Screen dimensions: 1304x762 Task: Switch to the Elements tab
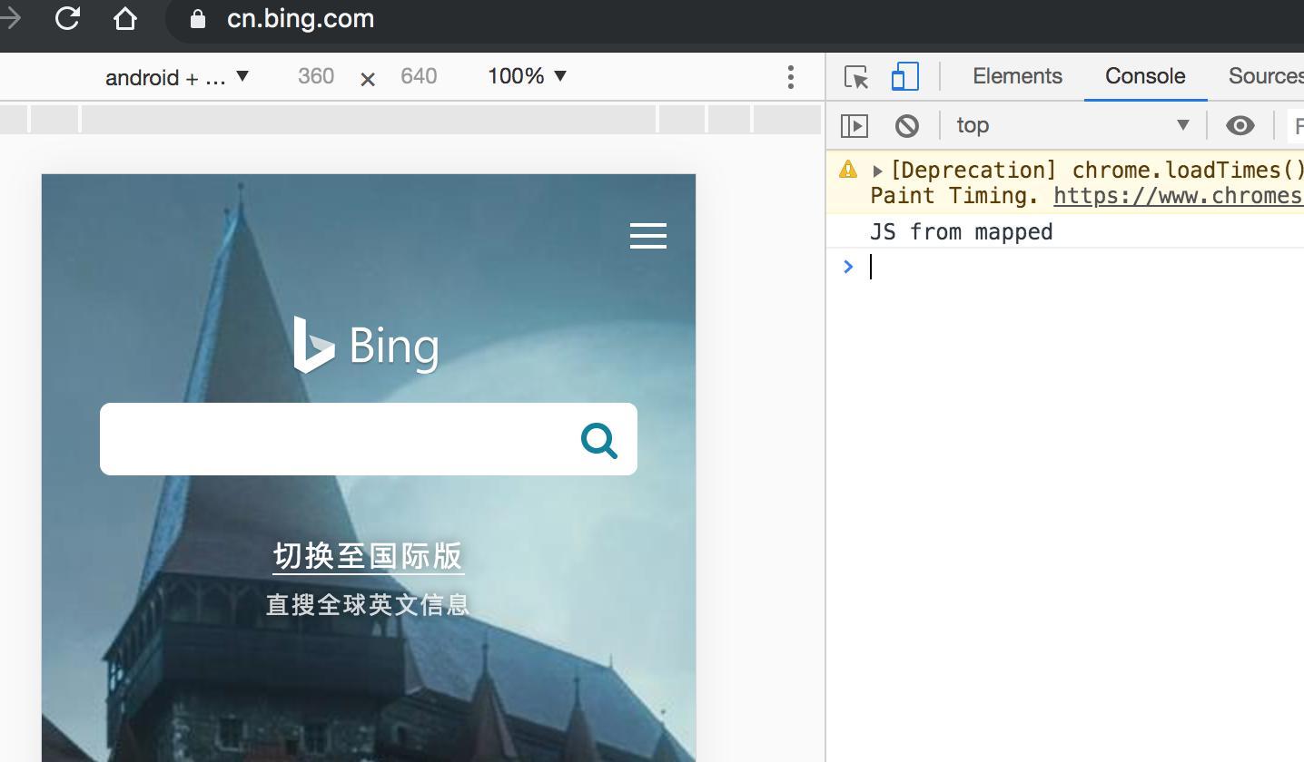tap(1016, 76)
